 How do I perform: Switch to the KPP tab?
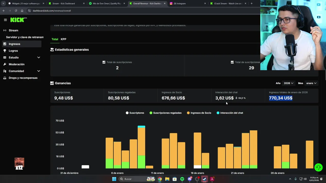[63, 39]
